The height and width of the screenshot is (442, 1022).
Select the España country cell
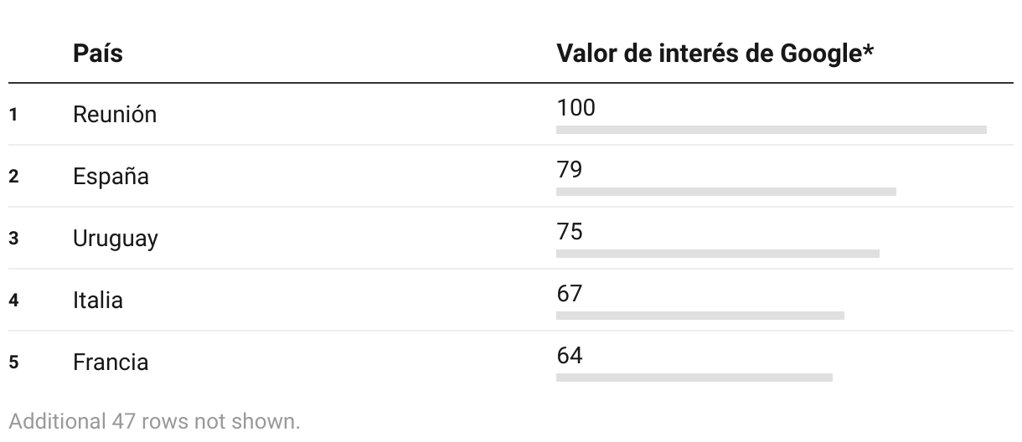tap(111, 177)
